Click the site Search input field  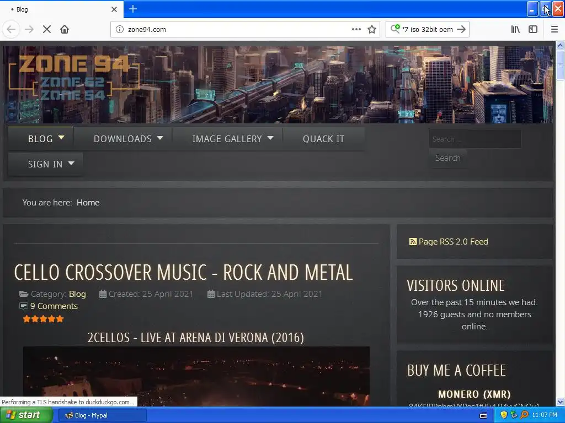tap(475, 139)
